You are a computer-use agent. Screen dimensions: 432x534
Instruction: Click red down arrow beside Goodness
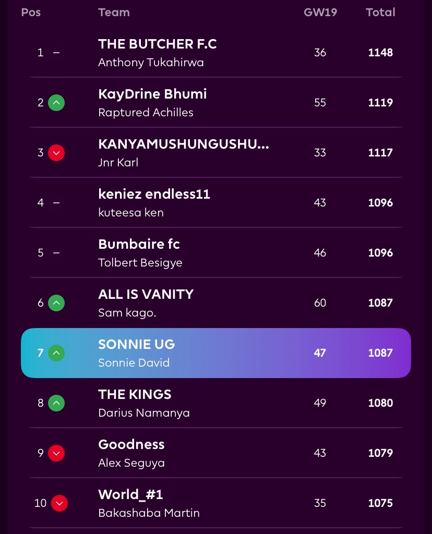[x=56, y=453]
